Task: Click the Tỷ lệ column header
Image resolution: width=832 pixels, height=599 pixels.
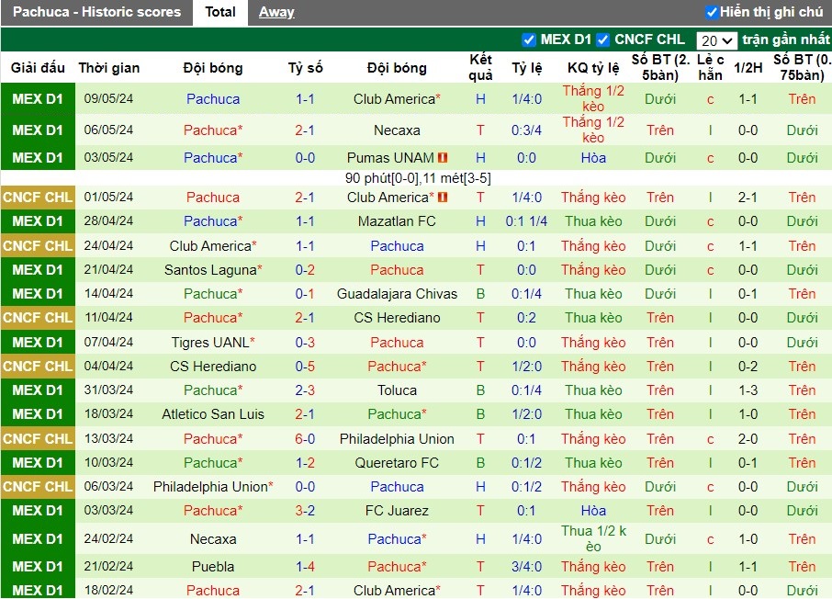Action: (526, 67)
